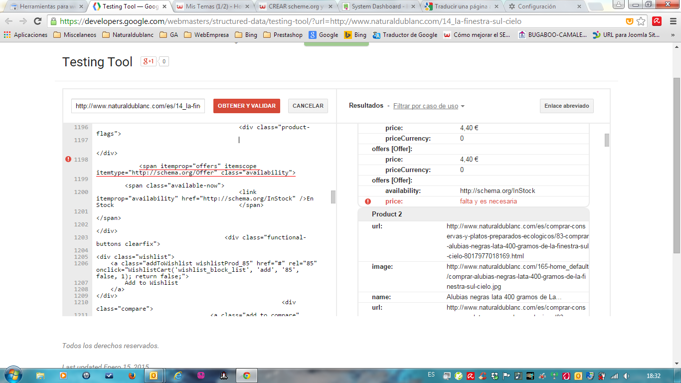This screenshot has width=681, height=383.
Task: Click the Google +1 count box
Action: pos(164,61)
